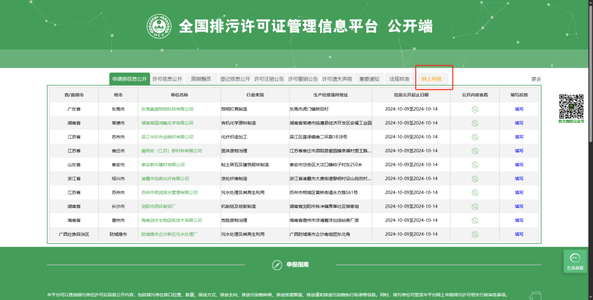Viewport: 593px width, 300px height.
Task: Open the 重要通知 tab
Action: 369,79
